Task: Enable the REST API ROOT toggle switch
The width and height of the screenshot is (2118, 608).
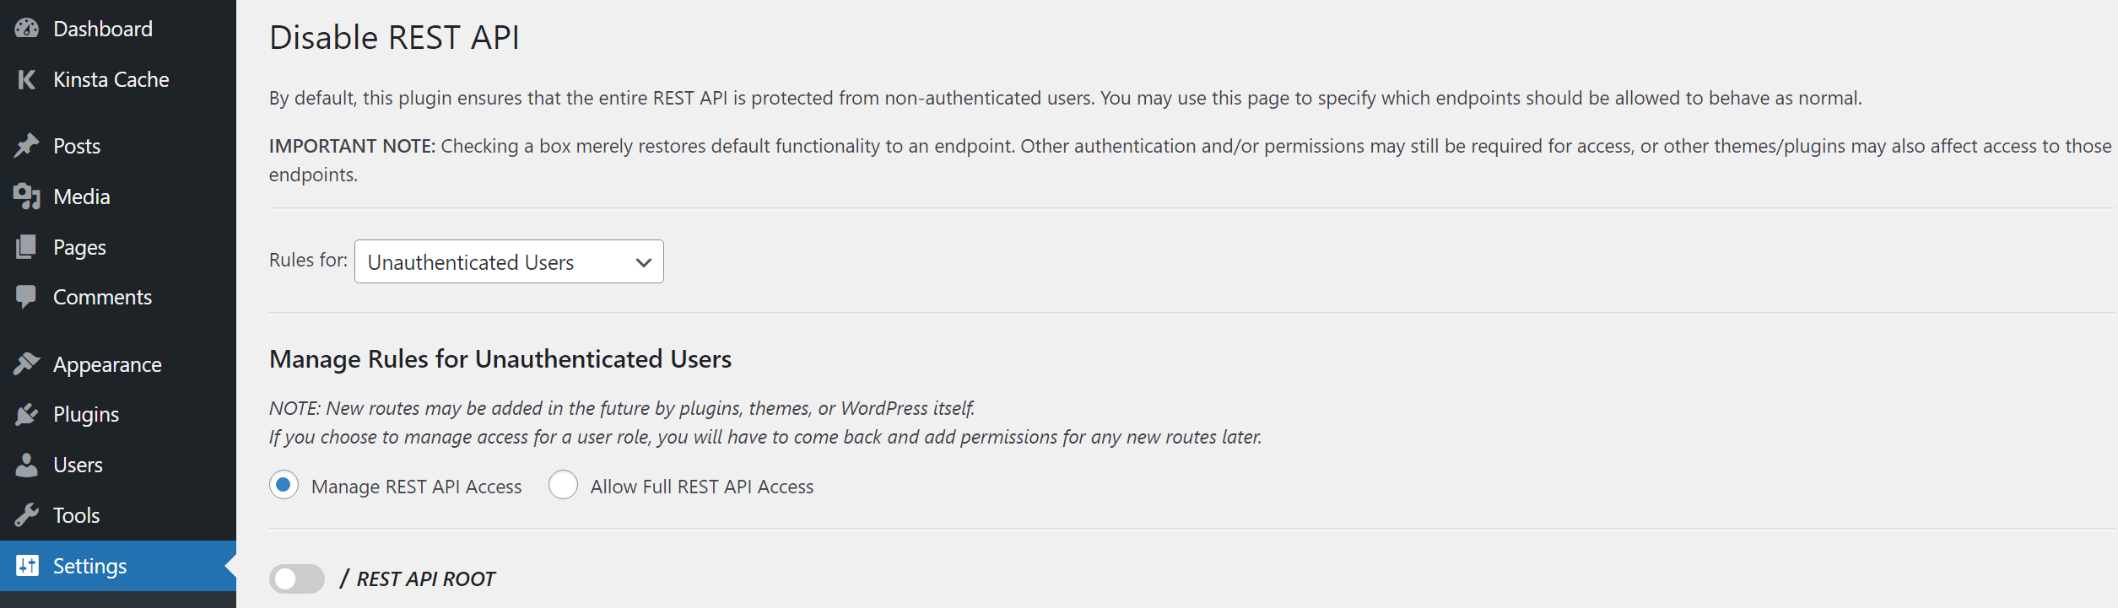Action: [297, 579]
